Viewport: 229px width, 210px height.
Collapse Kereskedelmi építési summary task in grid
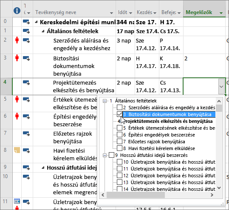pos(36,22)
